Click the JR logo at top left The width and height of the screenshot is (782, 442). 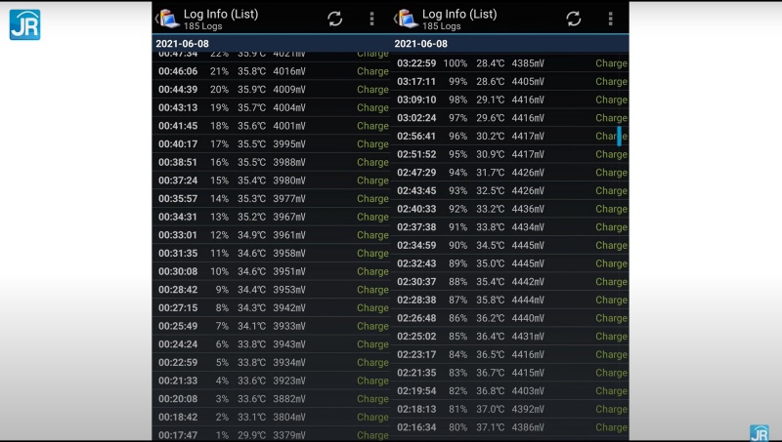click(x=24, y=24)
